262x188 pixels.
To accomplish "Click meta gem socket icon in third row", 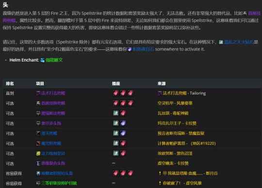I will click(x=115, y=113).
